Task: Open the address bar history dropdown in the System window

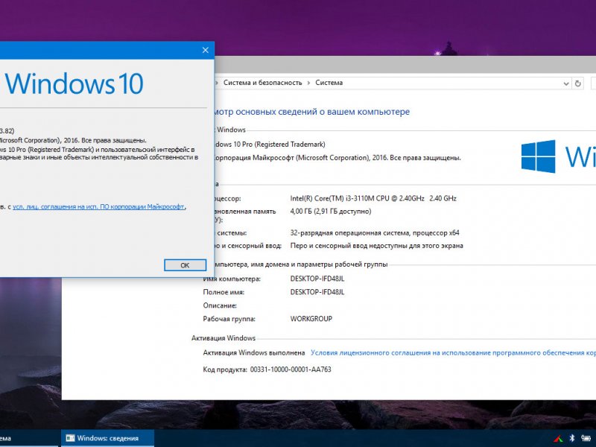Action: [x=566, y=83]
